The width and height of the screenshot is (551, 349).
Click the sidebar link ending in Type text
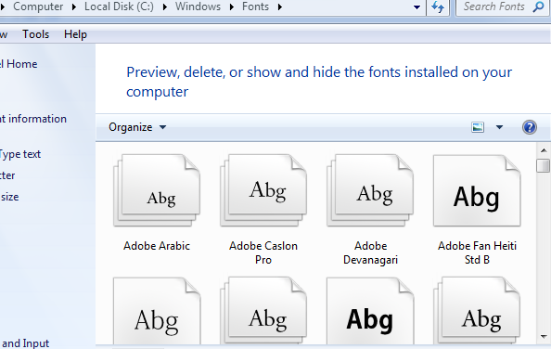pos(20,154)
